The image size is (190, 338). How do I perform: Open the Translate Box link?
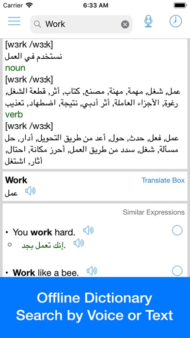tap(163, 180)
